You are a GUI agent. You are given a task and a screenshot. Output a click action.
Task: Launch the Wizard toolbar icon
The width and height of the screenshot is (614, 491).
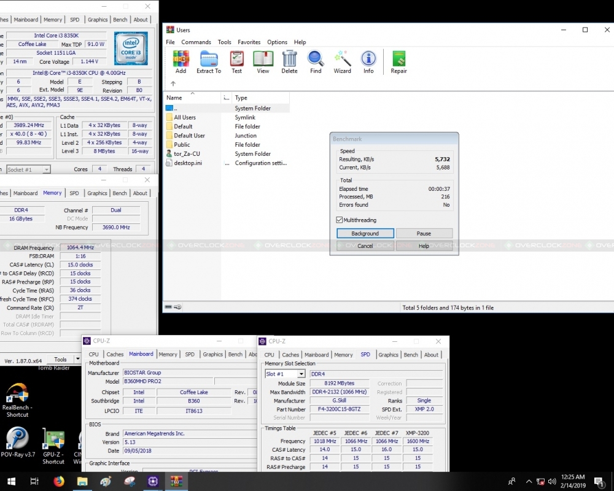tap(342, 62)
